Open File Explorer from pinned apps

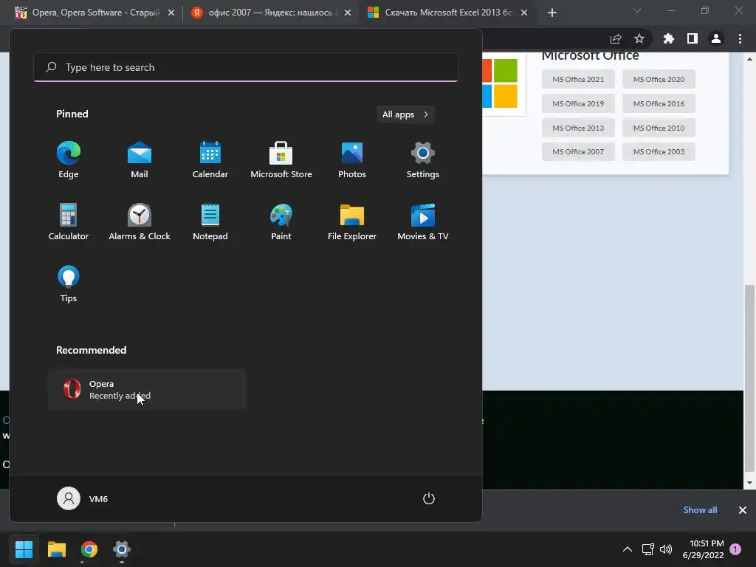(352, 221)
